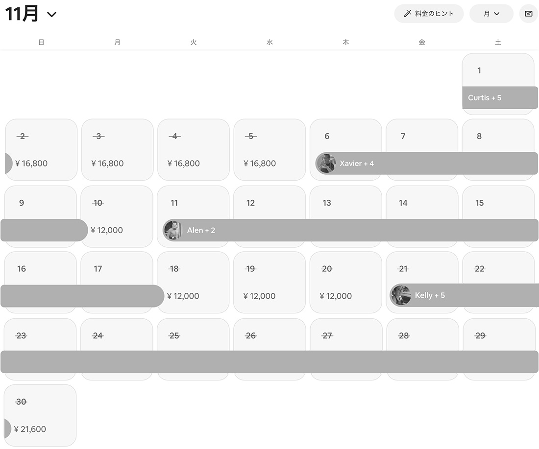Viewport: 539px width, 449px height.
Task: Click Kelly's guest profile photo
Action: tap(401, 296)
